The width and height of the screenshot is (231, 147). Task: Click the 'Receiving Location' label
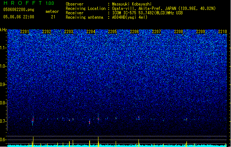click(x=86, y=8)
